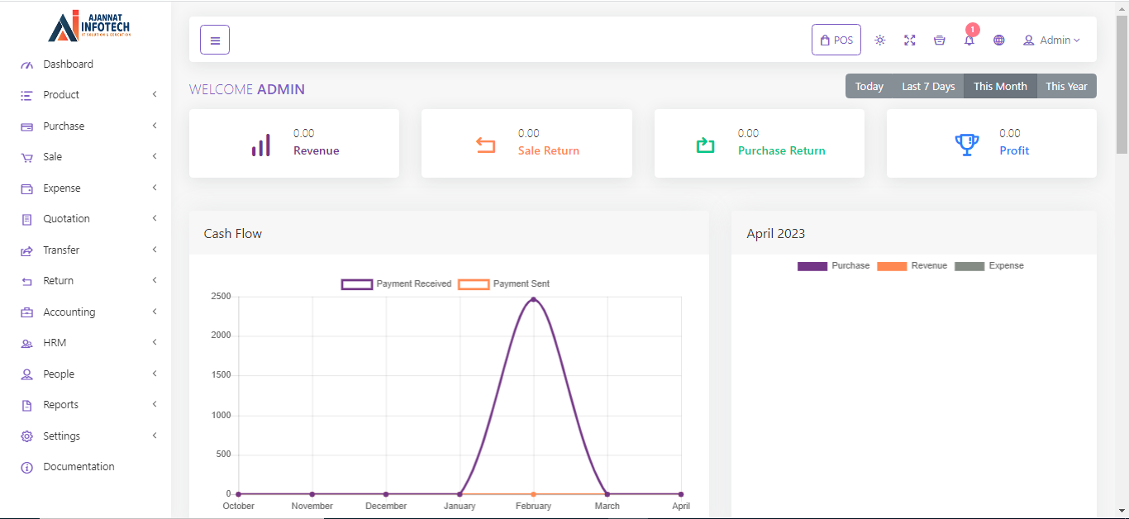
Task: Expand the Accounting sidebar submenu
Action: (x=69, y=312)
